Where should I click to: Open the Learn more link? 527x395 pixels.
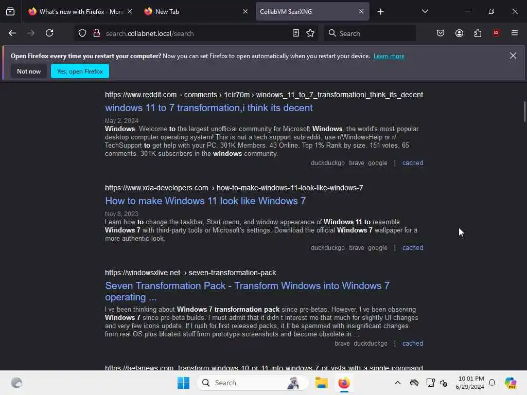[x=389, y=56]
